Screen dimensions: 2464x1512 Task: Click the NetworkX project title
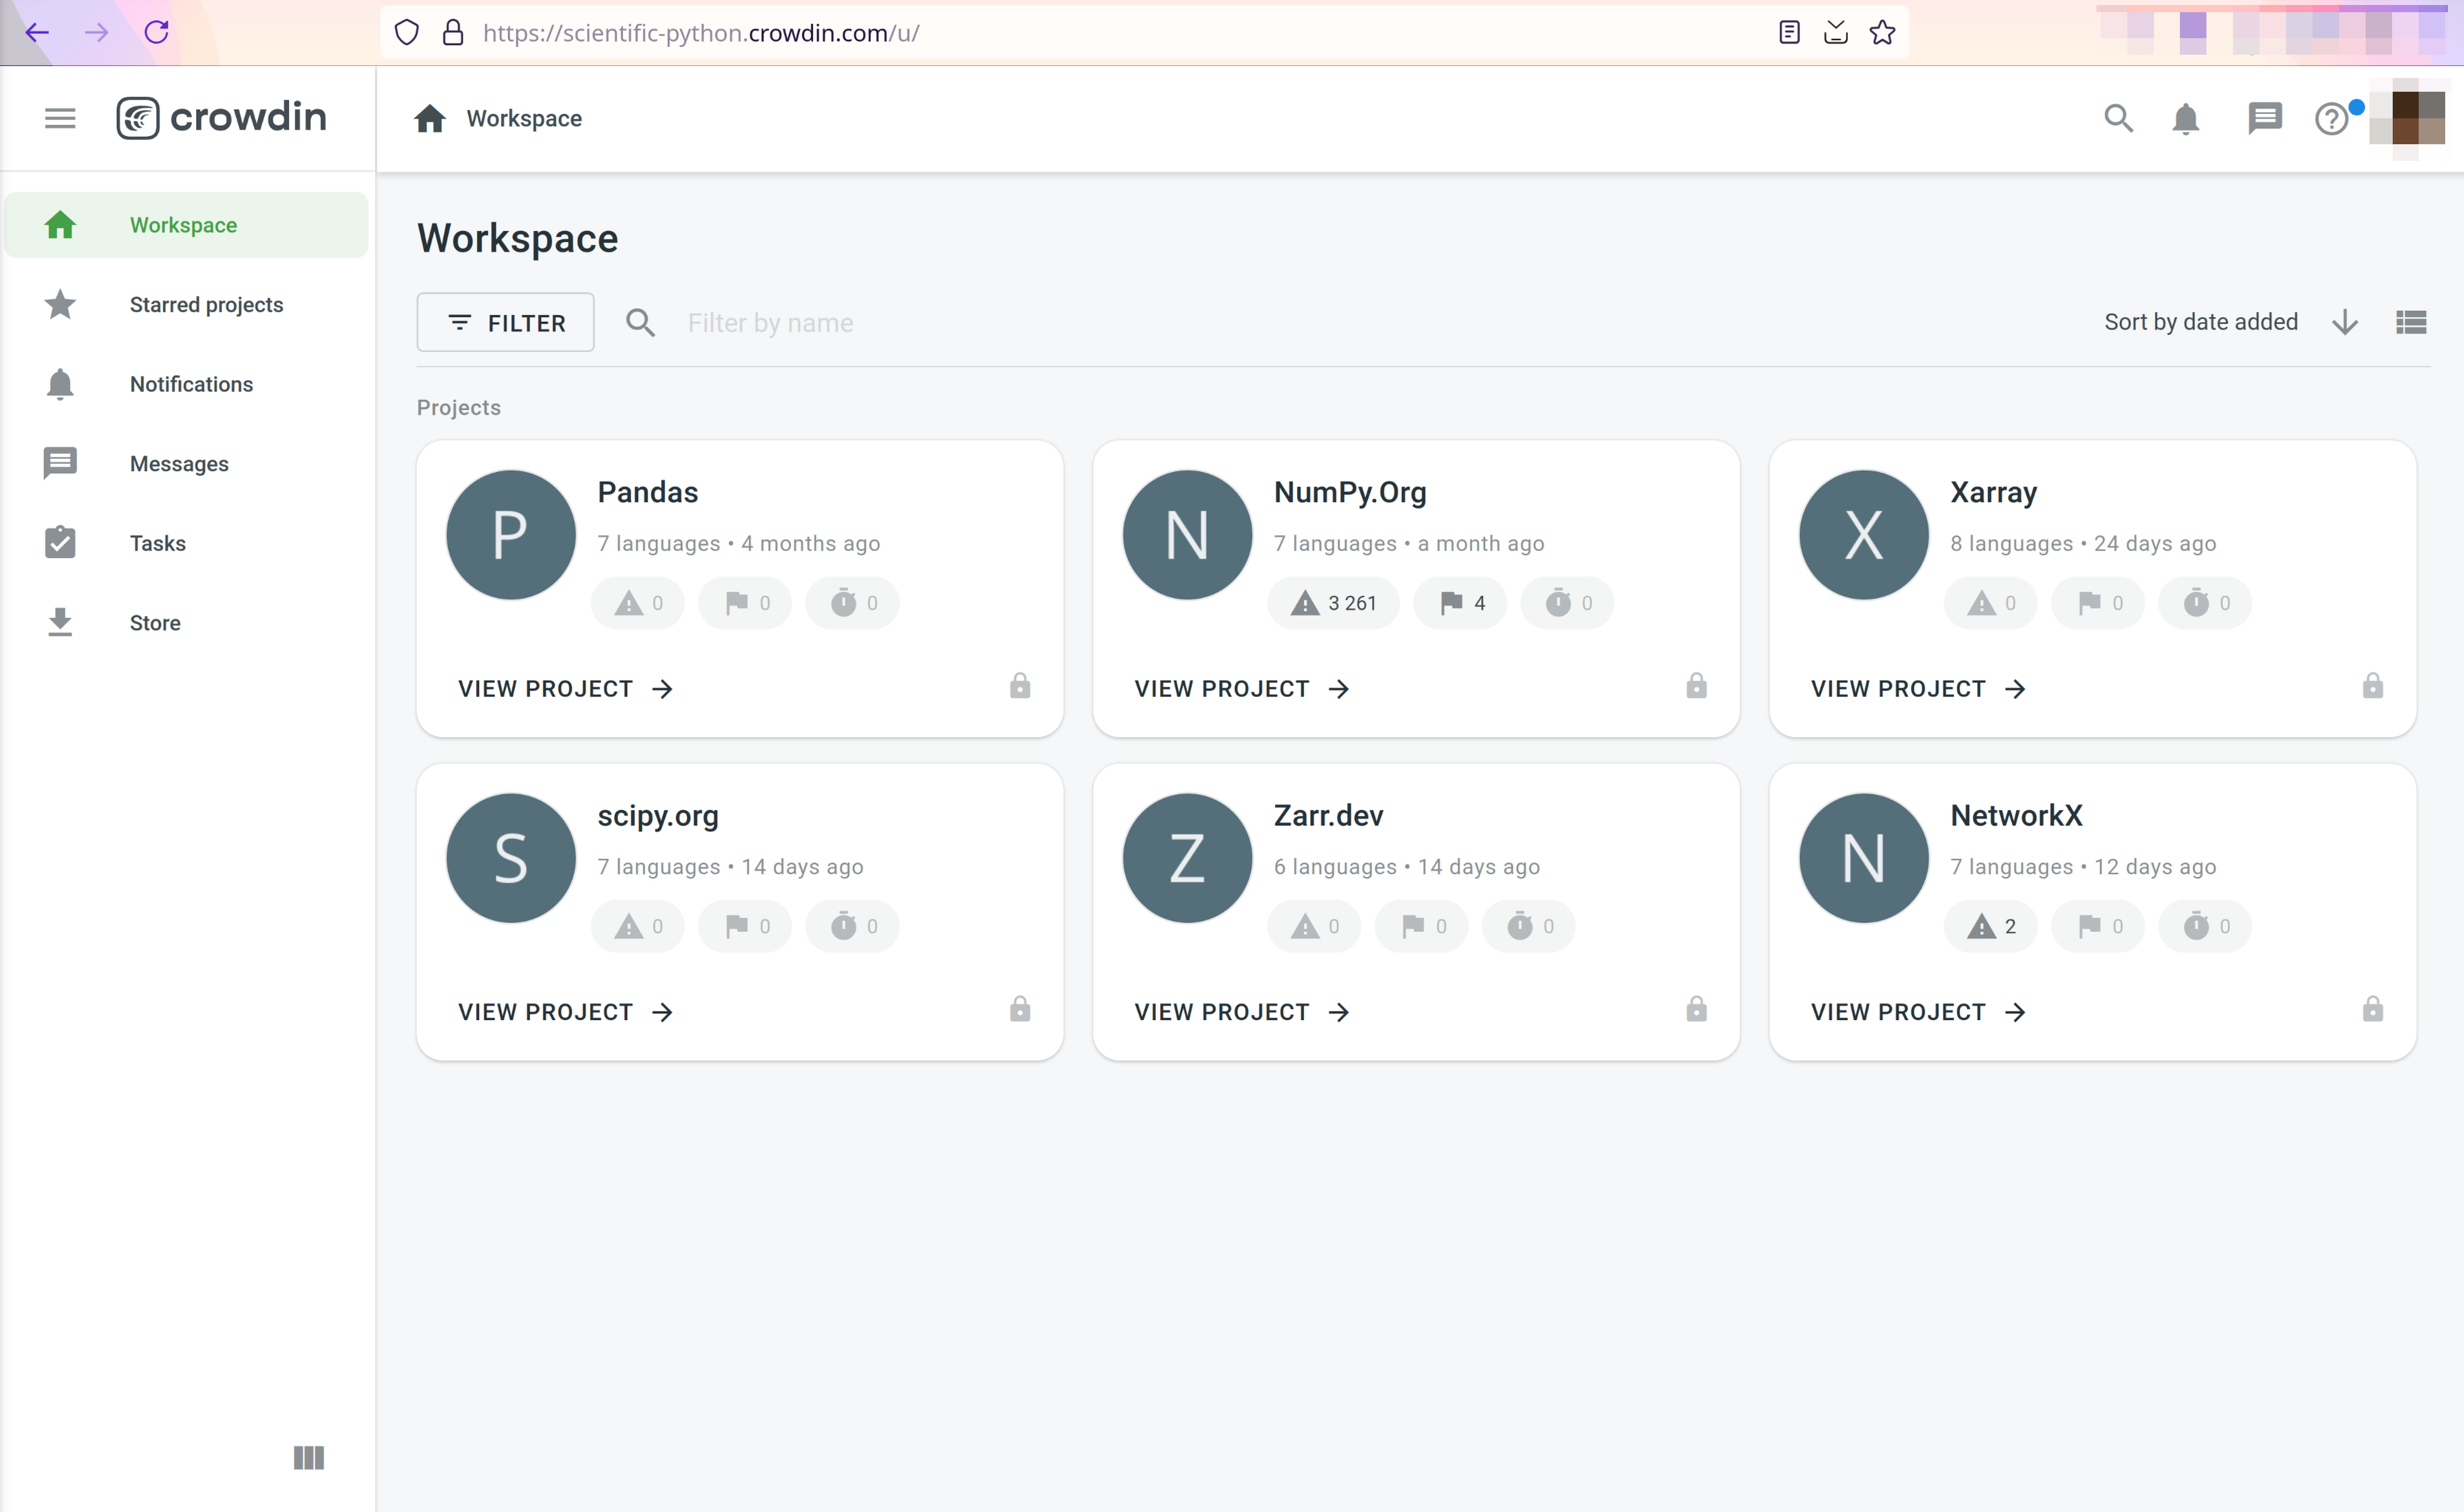2016,815
